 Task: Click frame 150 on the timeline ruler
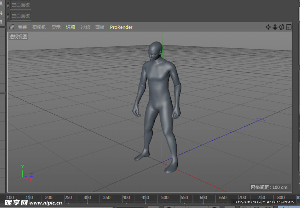tap(29, 197)
